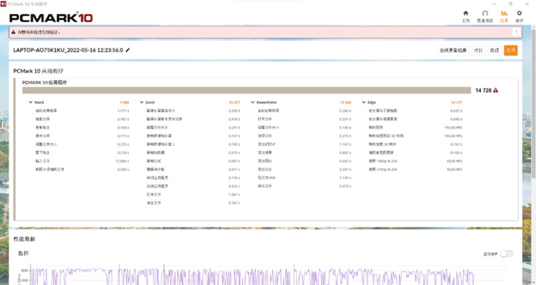Click the PCMark 10 app icon in title bar
This screenshot has height=285, width=536.
coord(3,4)
